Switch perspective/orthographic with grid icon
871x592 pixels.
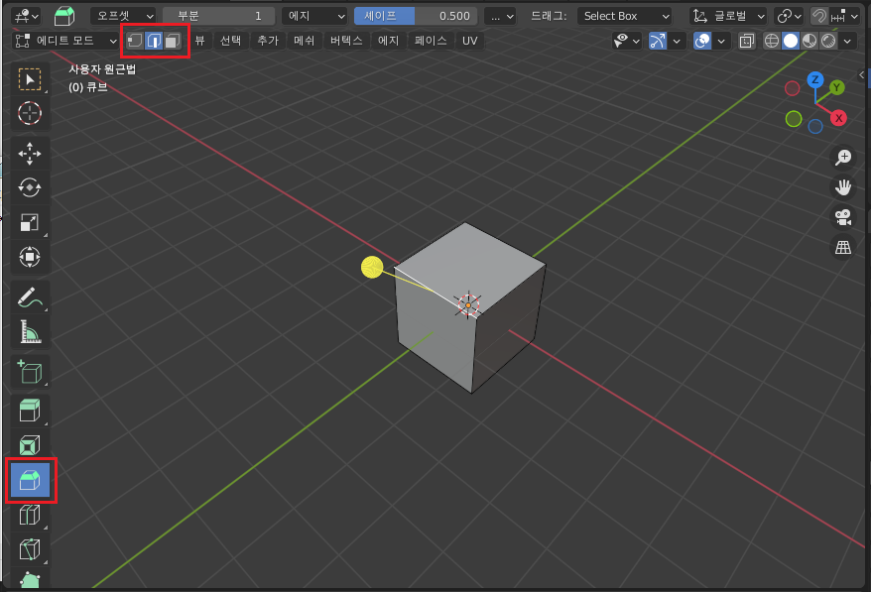(x=843, y=247)
